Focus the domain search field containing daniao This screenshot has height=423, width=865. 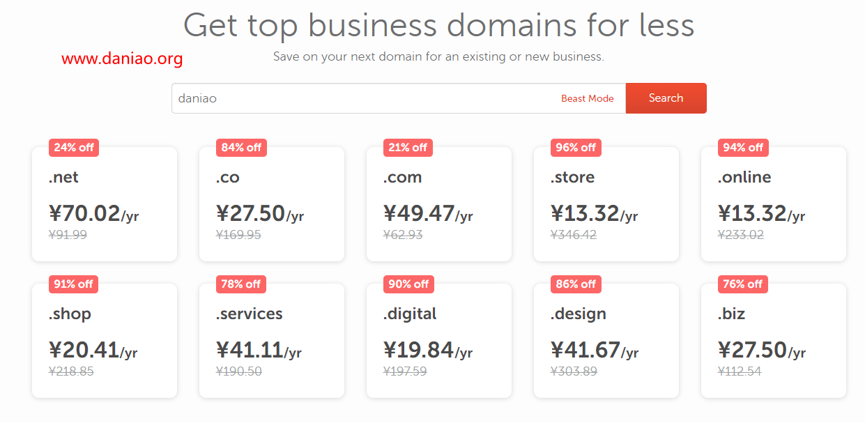pyautogui.click(x=399, y=98)
